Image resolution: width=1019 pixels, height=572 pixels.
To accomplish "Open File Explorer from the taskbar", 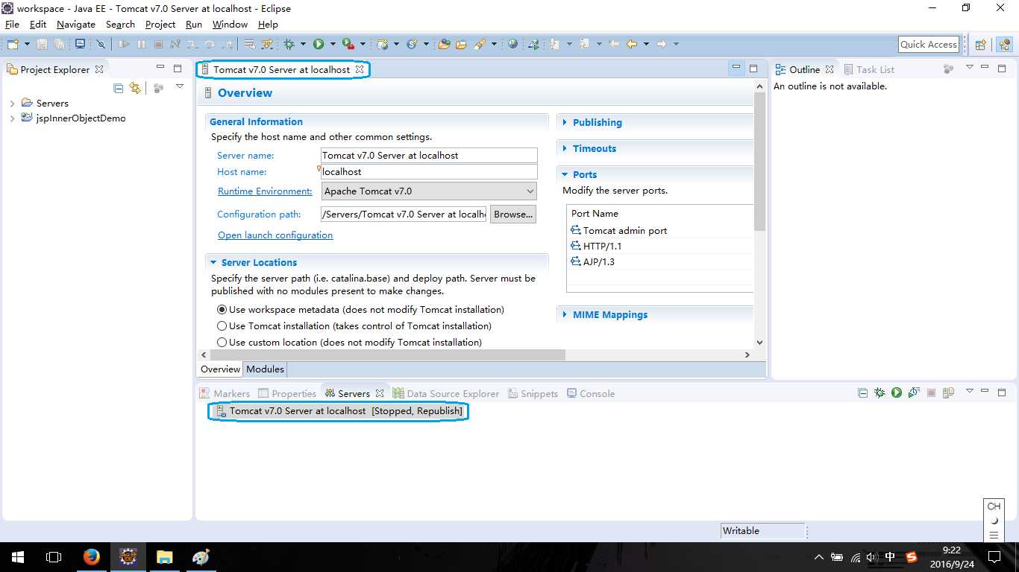I will point(164,556).
